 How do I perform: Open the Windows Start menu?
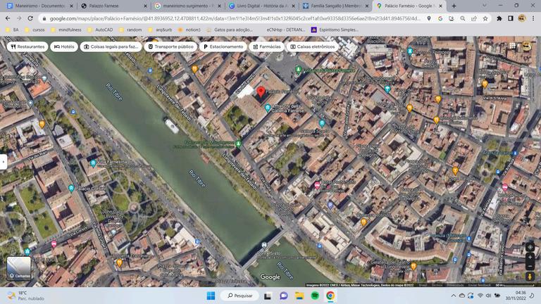click(x=211, y=296)
